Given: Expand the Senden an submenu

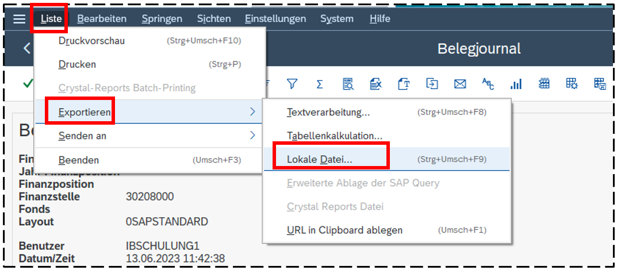Looking at the screenshot, I should click(252, 136).
